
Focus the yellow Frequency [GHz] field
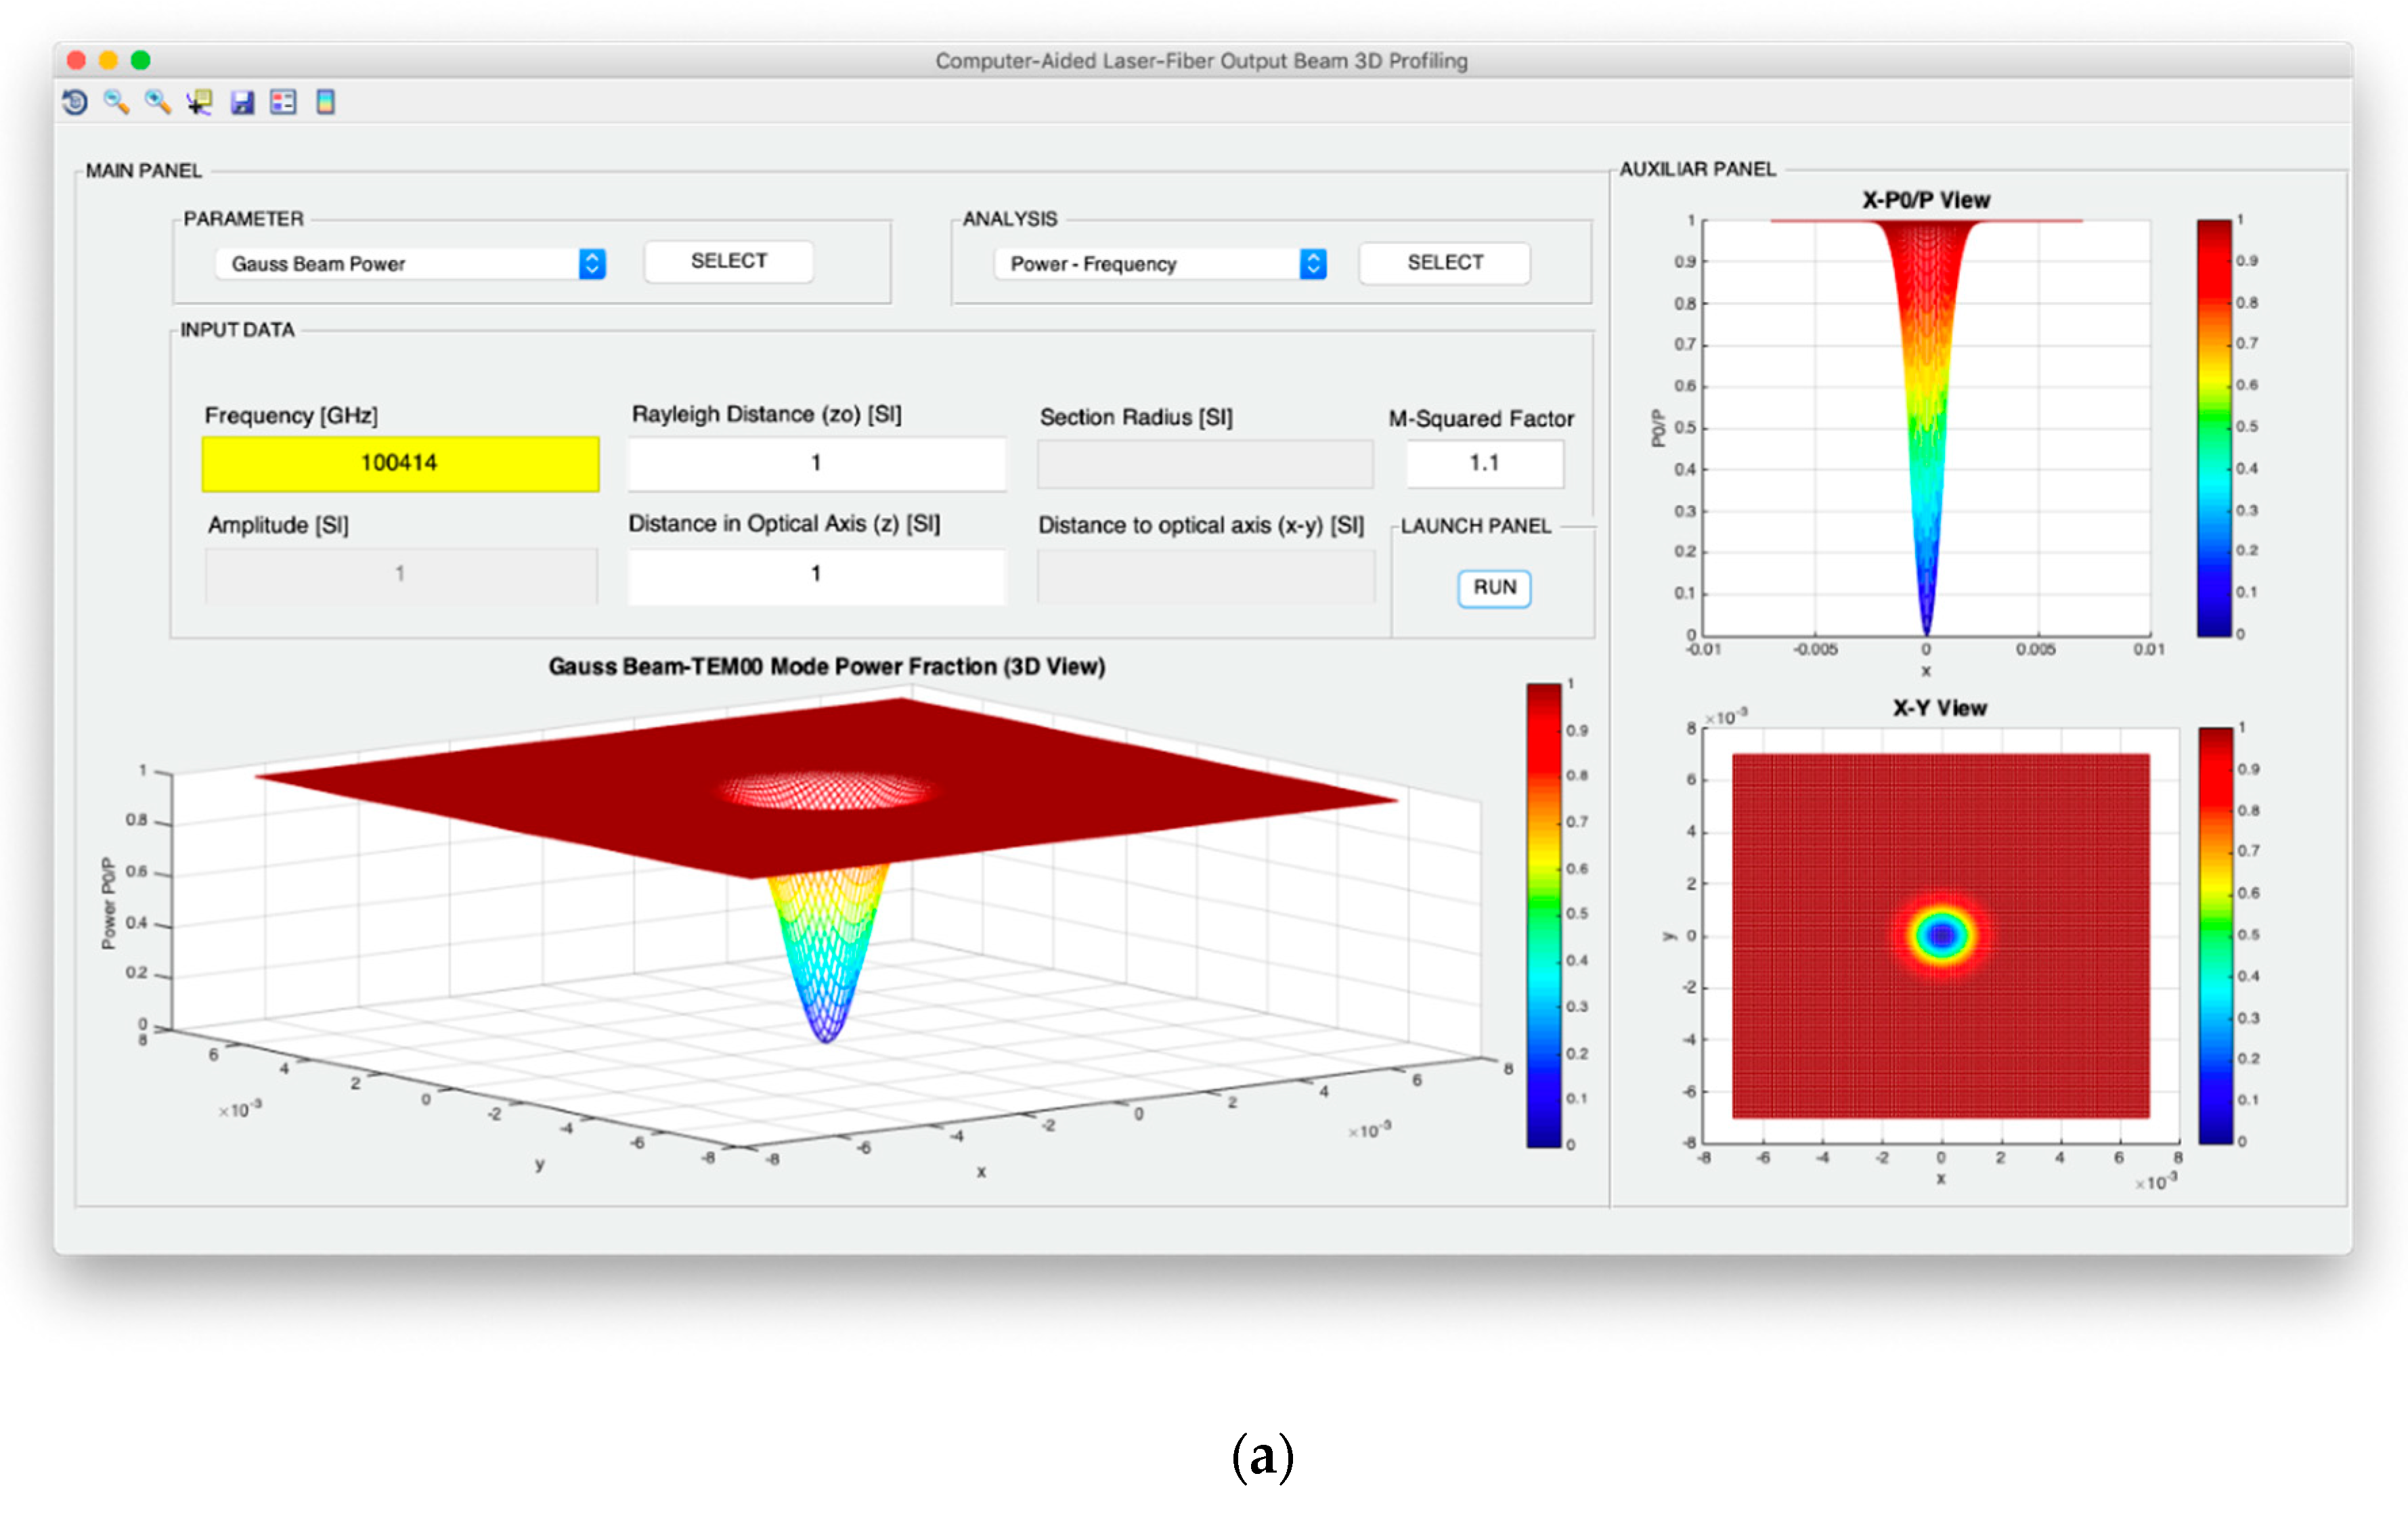point(400,463)
